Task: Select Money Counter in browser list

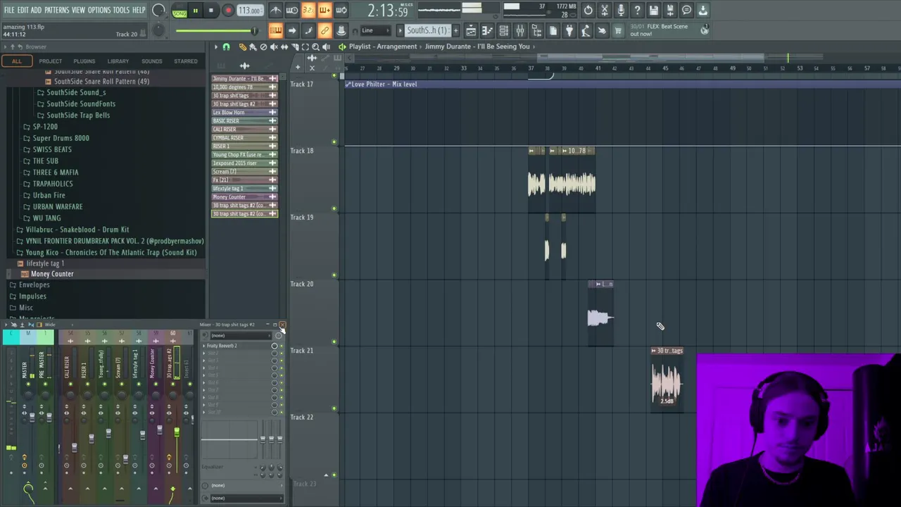Action: point(52,274)
